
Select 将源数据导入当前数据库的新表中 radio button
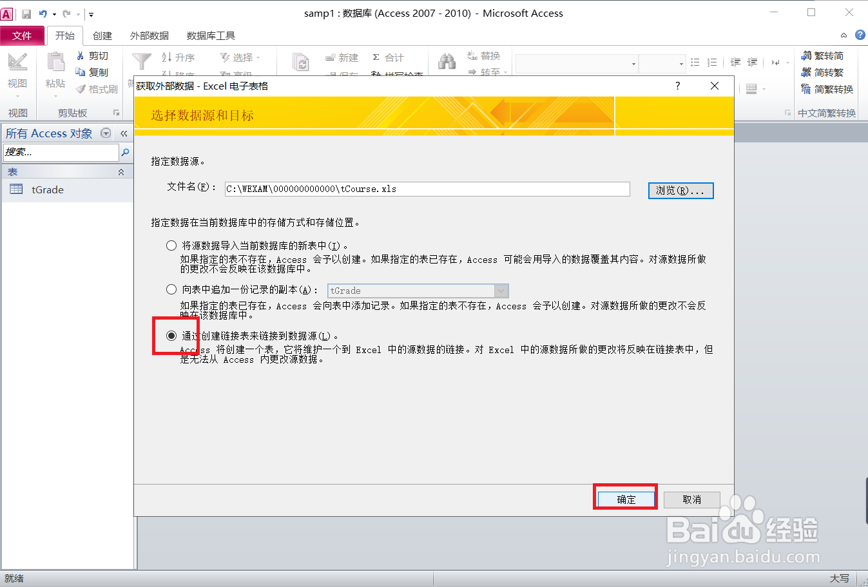pos(171,245)
